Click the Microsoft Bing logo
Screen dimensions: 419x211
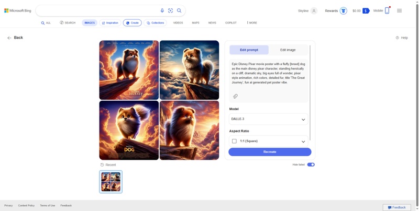pyautogui.click(x=18, y=10)
